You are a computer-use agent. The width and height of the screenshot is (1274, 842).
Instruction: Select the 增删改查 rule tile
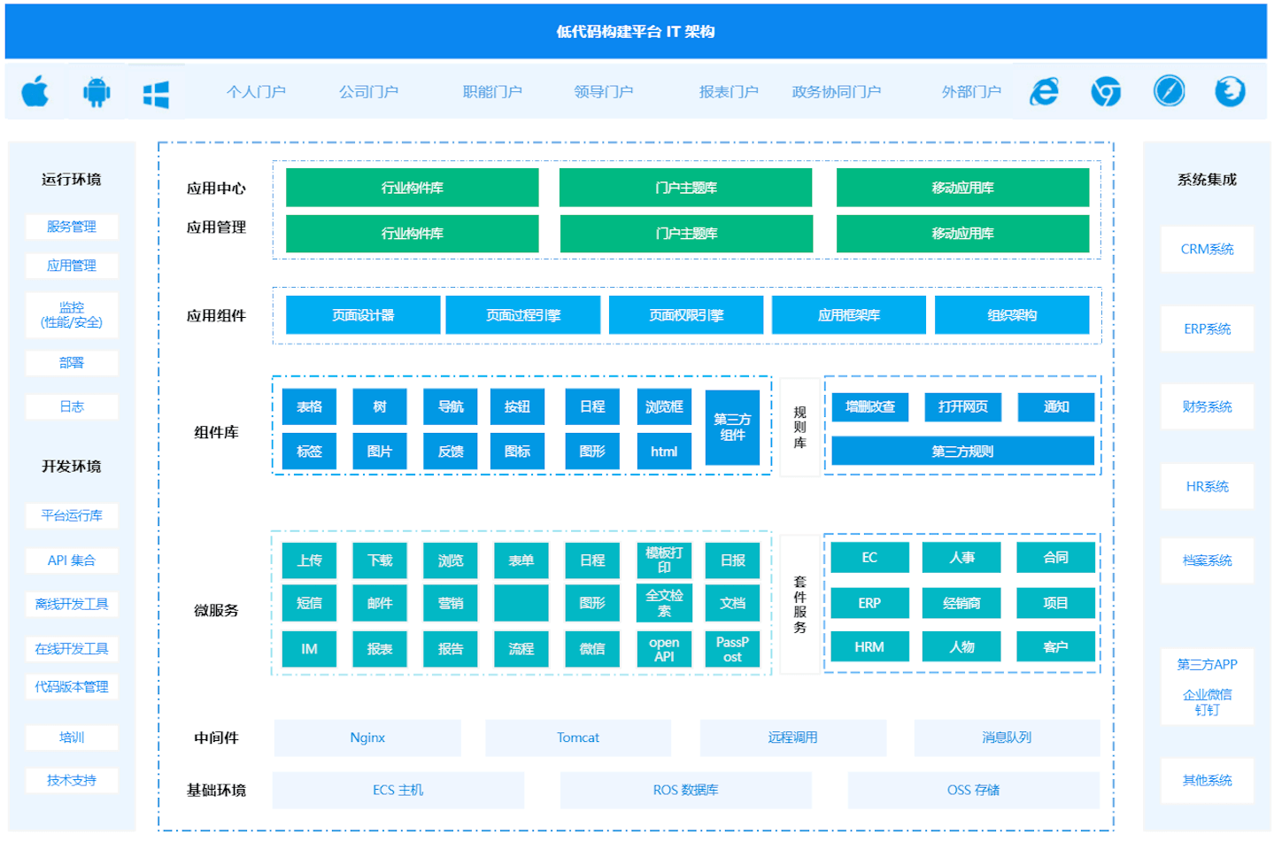(870, 407)
